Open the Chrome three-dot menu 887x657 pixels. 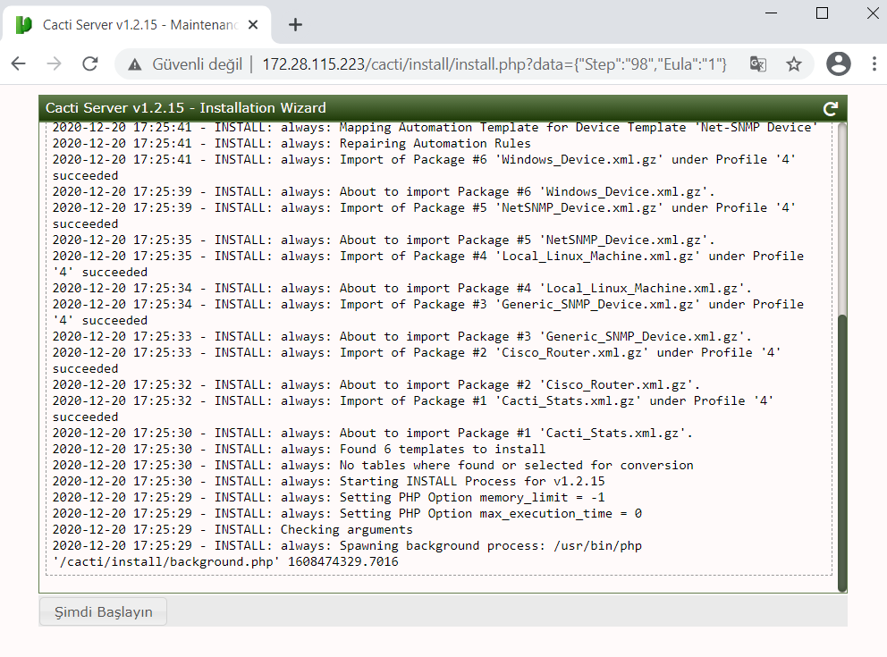[874, 63]
